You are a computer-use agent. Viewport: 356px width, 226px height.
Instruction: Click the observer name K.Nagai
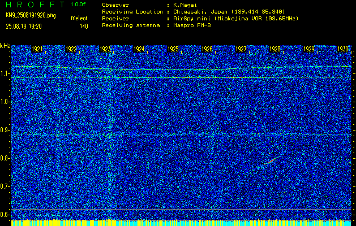pyautogui.click(x=185, y=5)
